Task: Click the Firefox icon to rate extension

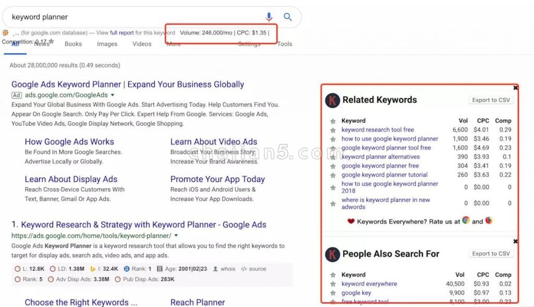Action: 489,221
